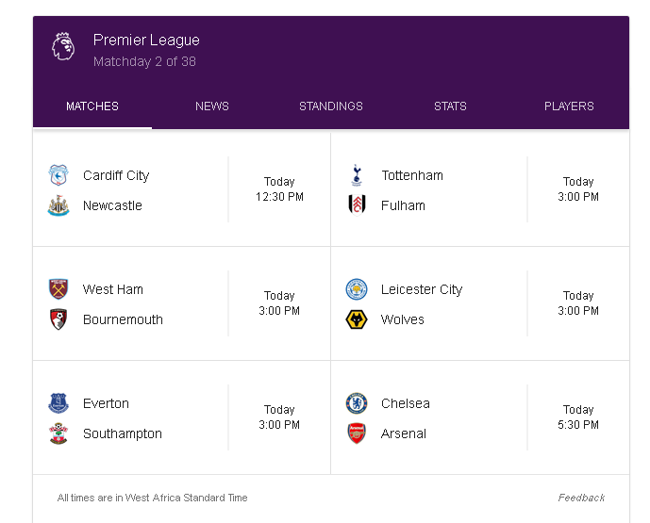Click the Leicester City fox crest
The image size is (650, 523).
point(357,289)
